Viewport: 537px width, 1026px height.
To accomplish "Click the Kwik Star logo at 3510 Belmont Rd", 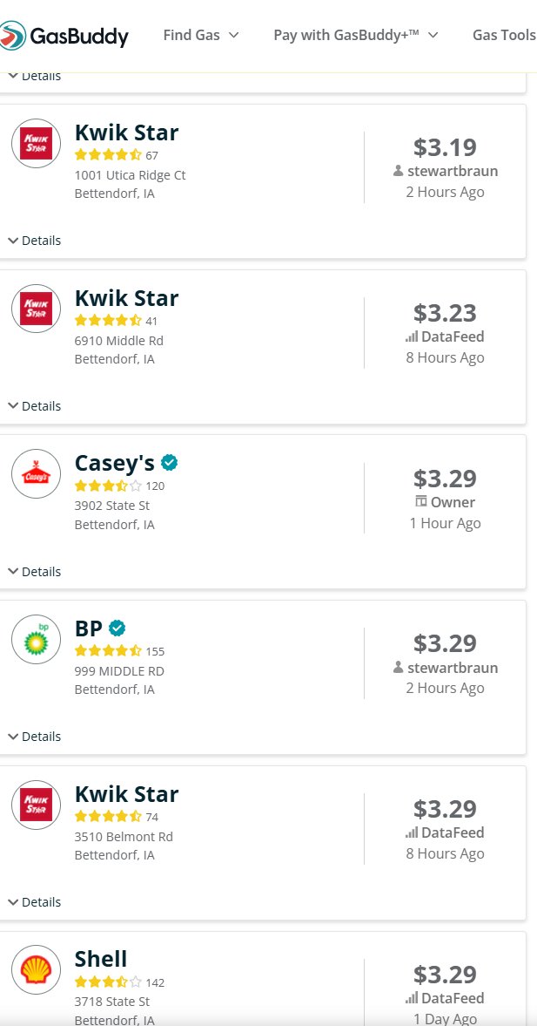I will click(x=36, y=805).
